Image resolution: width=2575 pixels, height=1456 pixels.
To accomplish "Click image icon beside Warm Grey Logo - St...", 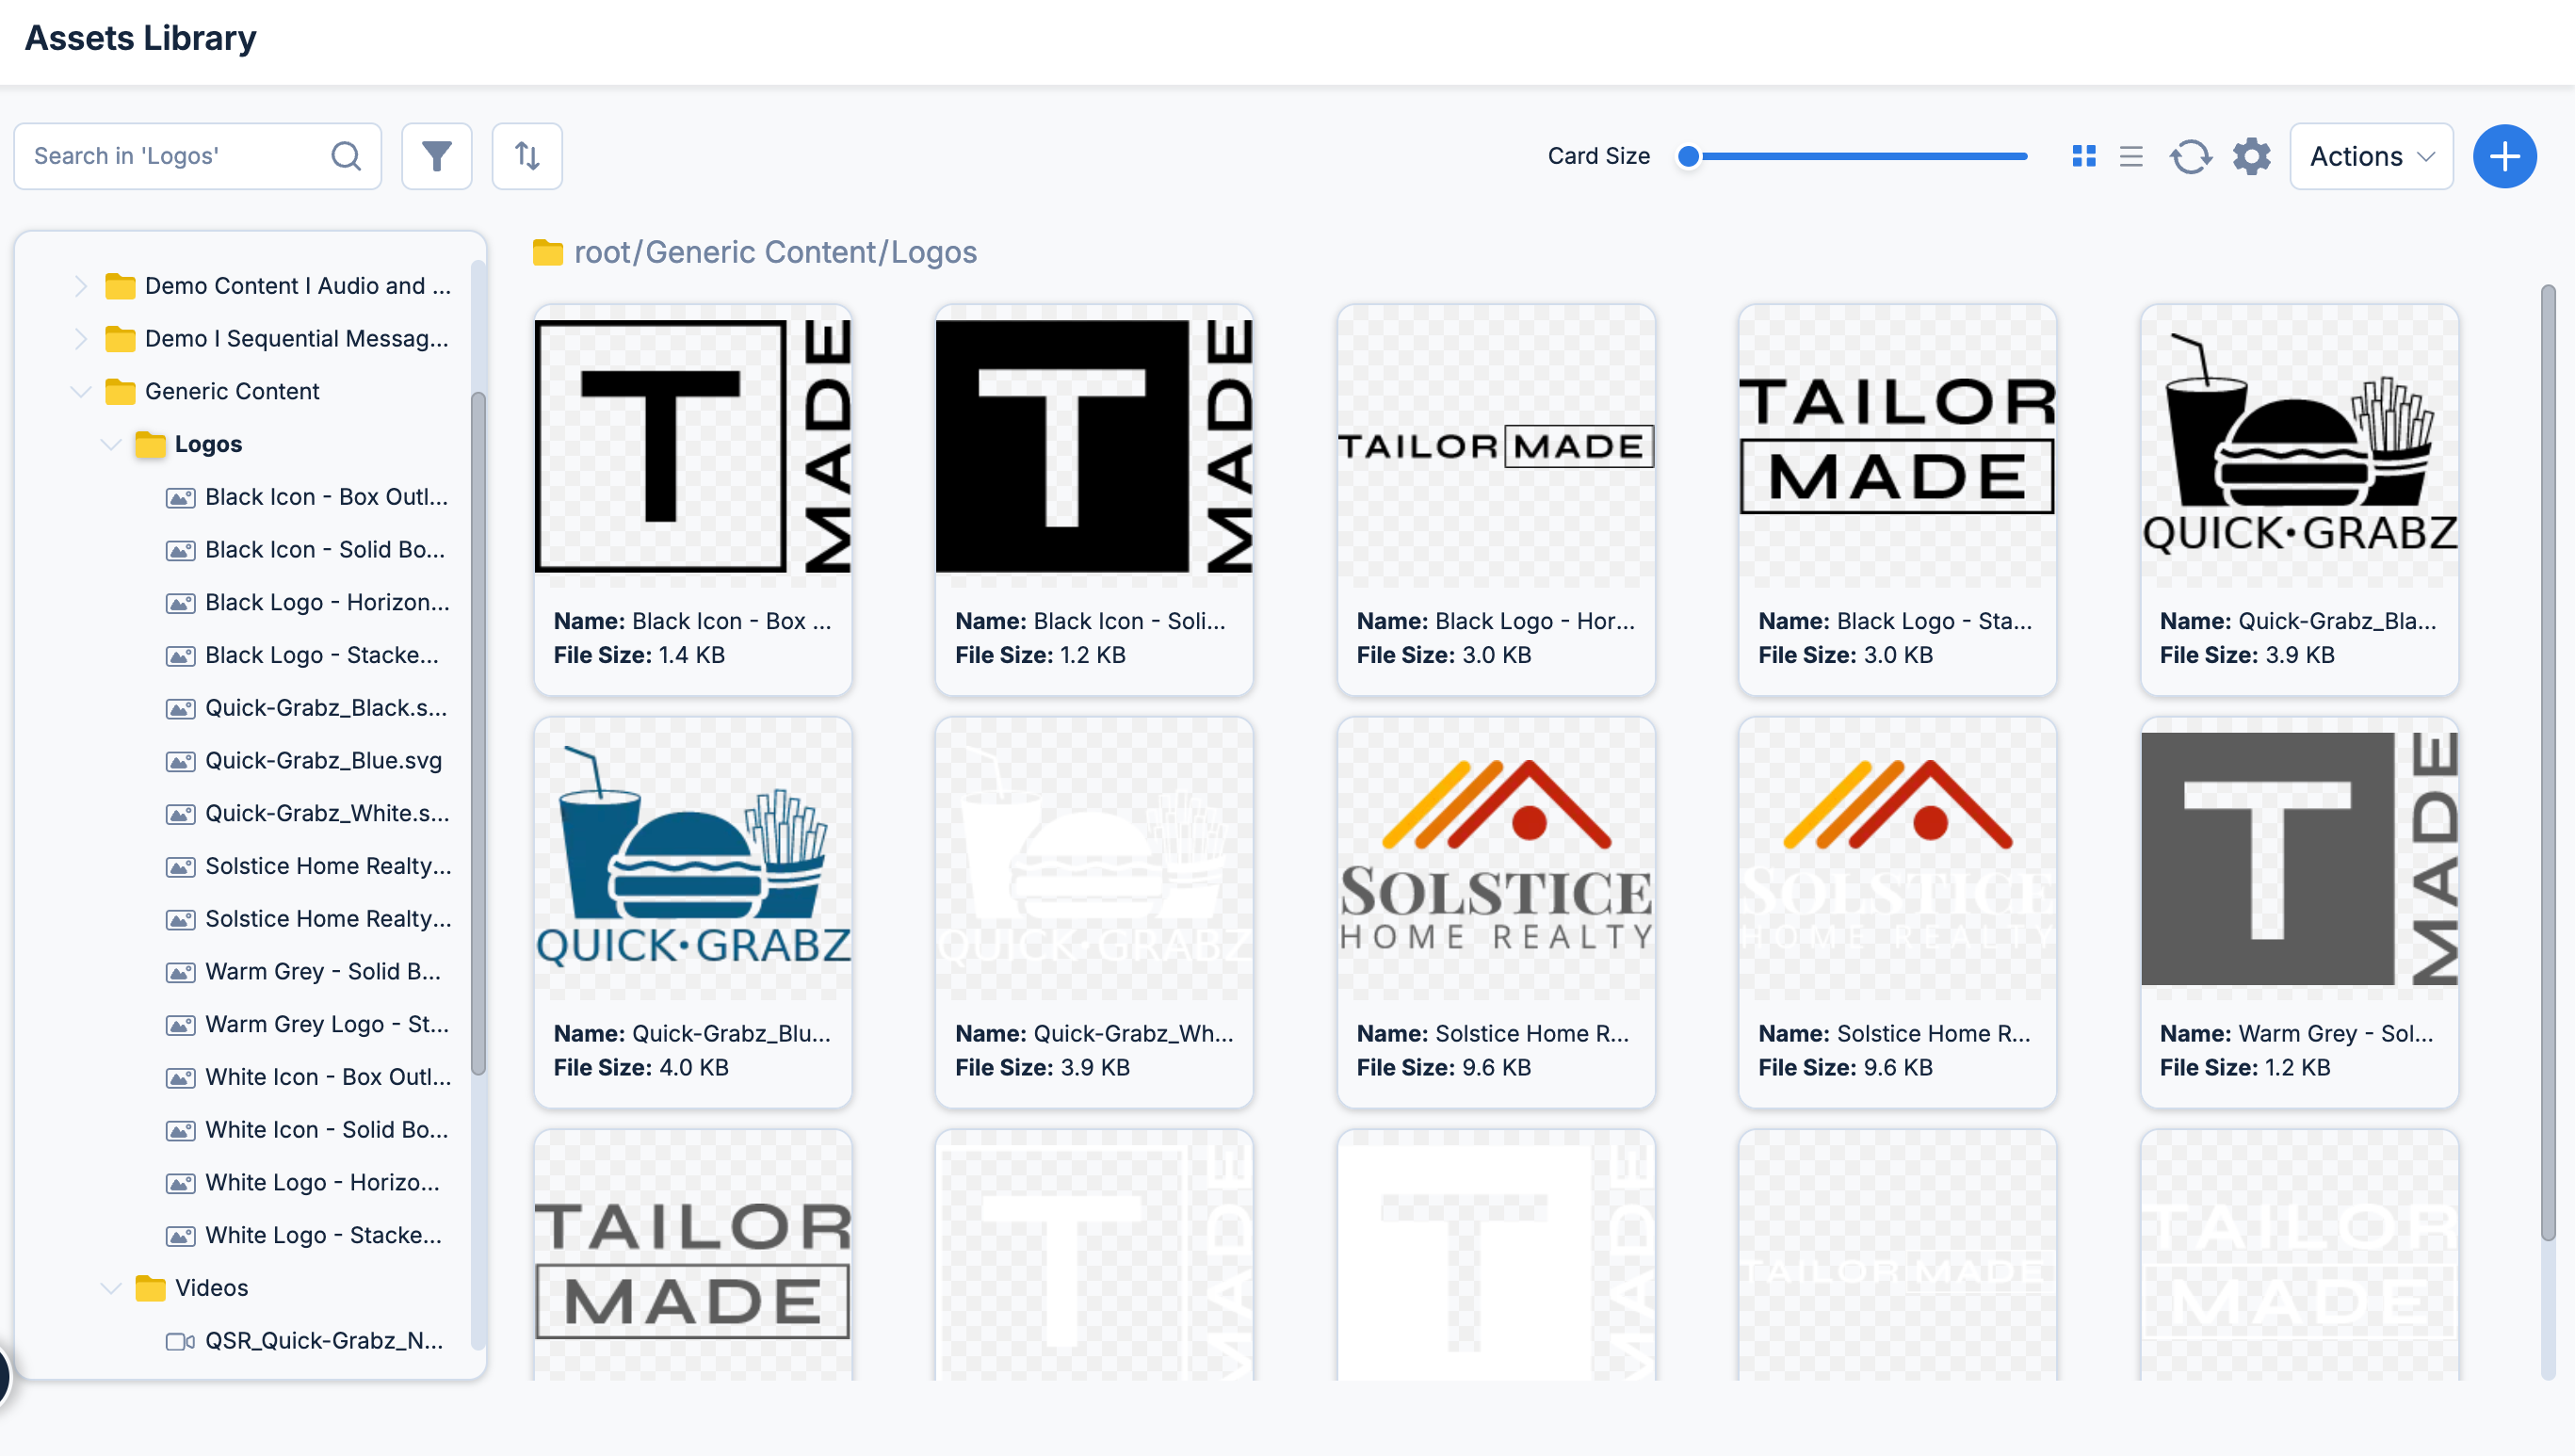I will pyautogui.click(x=180, y=1025).
